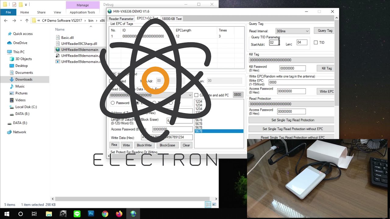Click in the Kill Password input field
390x219 pixels.
(x=292, y=68)
